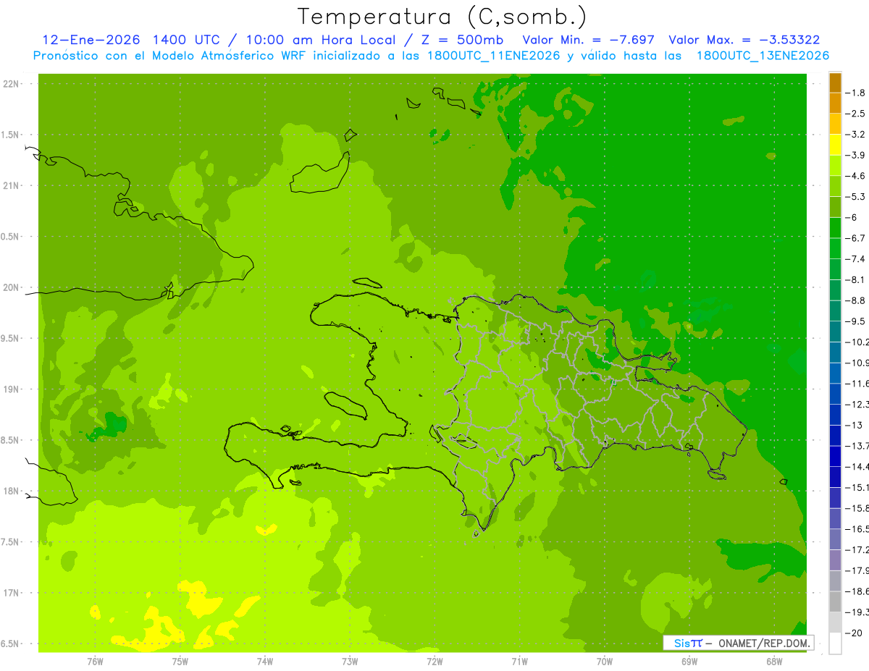The width and height of the screenshot is (869, 671).
Task: Click the "Valor Max. = -3.53322" readout
Action: (744, 40)
